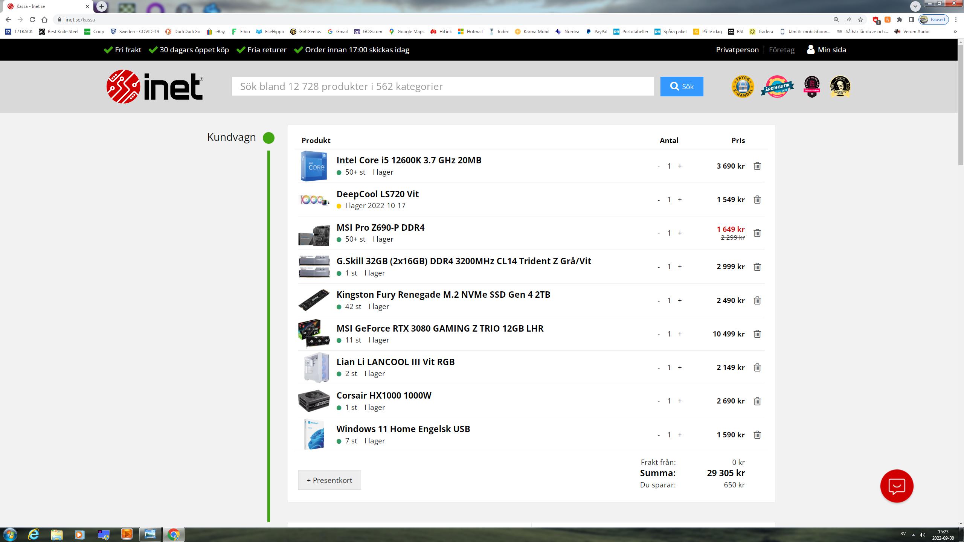The height and width of the screenshot is (542, 964).
Task: Delete DeepCool LS720 Vit from cart
Action: coord(757,199)
